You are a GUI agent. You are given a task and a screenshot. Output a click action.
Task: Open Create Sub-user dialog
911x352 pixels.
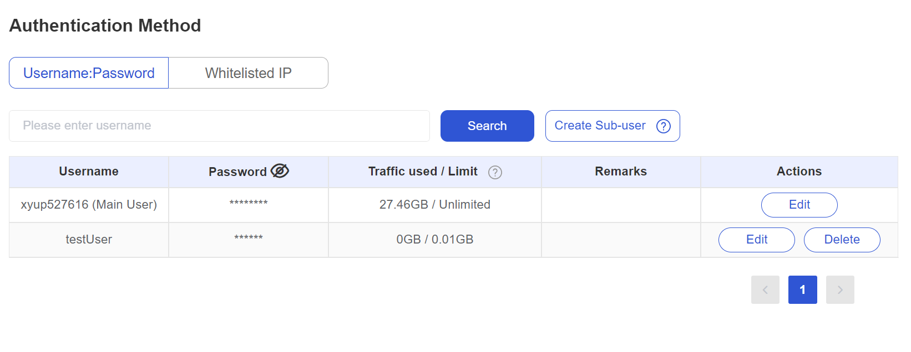600,126
